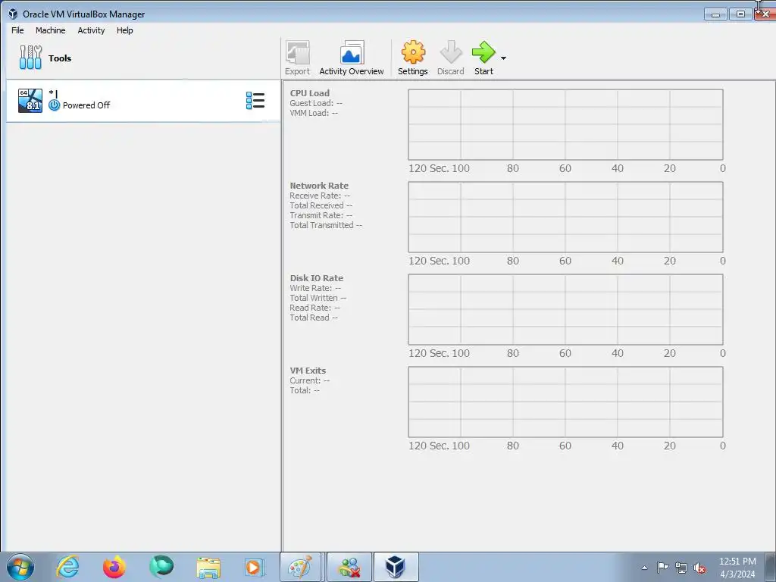Viewport: 776px width, 582px height.
Task: Click the VM Exits chart area
Action: (x=565, y=402)
